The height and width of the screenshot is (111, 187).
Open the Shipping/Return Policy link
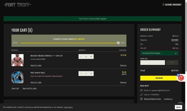tap(153, 99)
